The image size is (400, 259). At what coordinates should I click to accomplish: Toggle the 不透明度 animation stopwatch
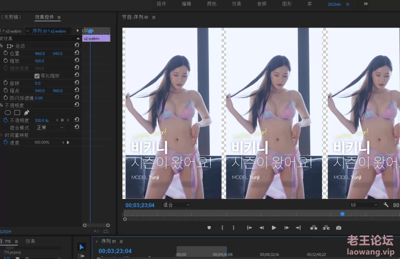click(x=5, y=120)
